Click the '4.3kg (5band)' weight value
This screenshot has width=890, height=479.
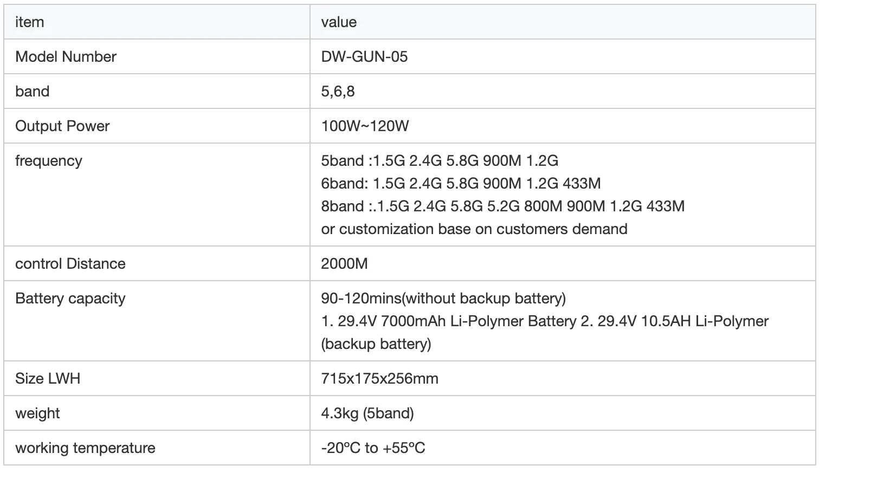click(x=367, y=413)
